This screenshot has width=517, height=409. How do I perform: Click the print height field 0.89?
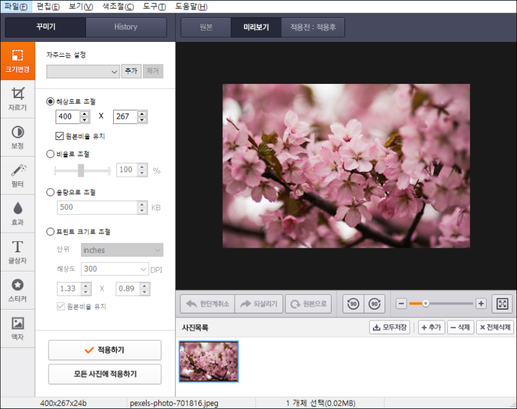coord(128,288)
